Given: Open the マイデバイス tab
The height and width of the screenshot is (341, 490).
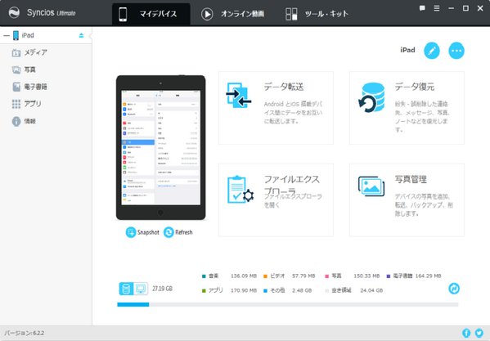Looking at the screenshot, I should tap(151, 14).
